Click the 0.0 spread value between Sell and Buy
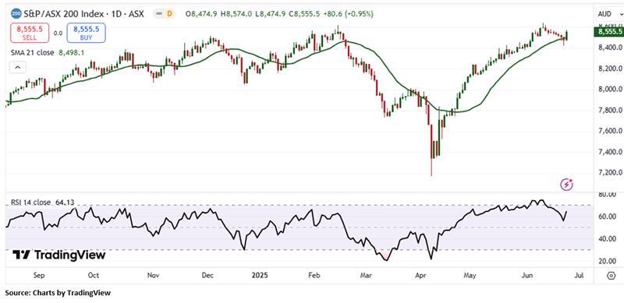The width and height of the screenshot is (624, 303). [x=58, y=33]
